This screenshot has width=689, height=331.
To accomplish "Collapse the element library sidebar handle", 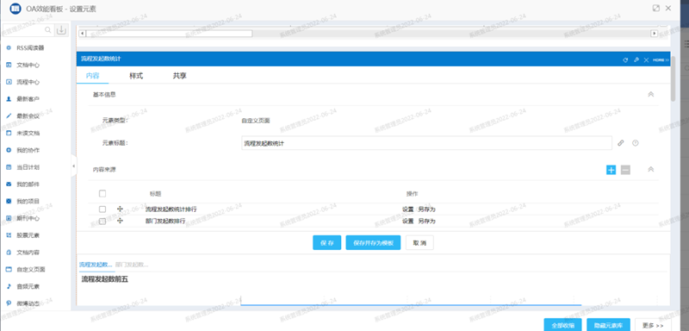I will (x=73, y=165).
